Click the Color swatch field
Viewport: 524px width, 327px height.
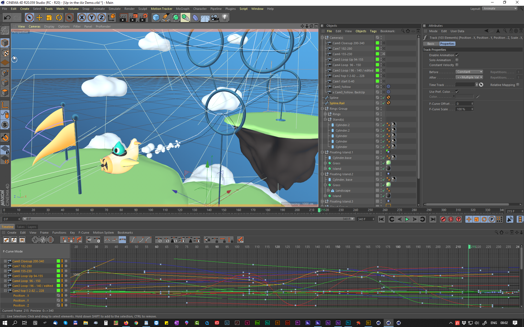coord(464,97)
